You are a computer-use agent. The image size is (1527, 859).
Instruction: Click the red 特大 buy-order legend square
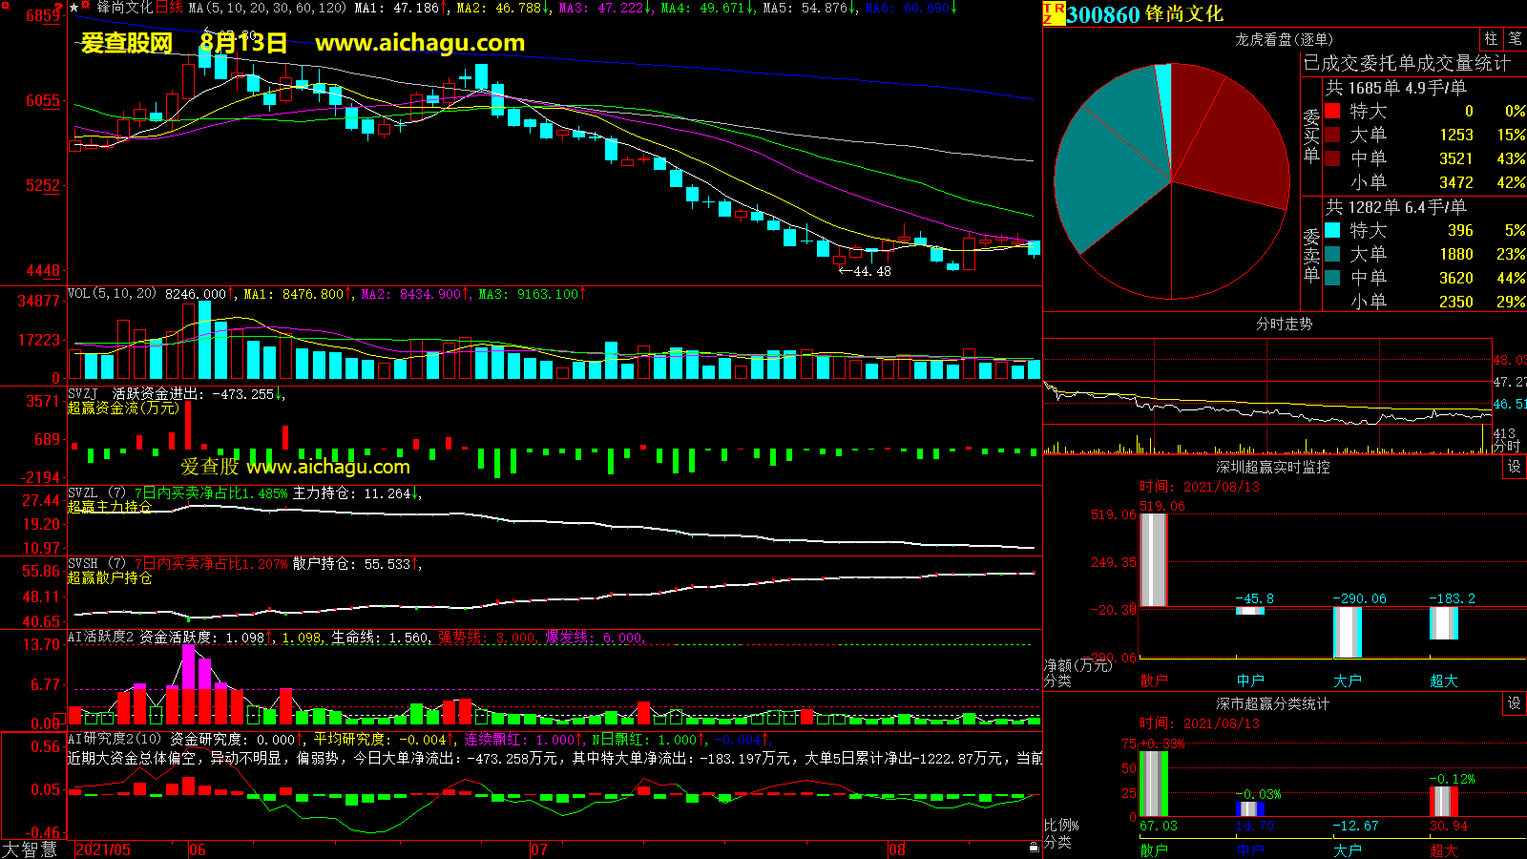coord(1332,112)
